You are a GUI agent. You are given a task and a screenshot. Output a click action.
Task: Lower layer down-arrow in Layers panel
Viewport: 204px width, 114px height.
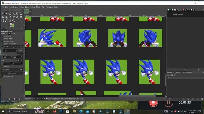[x=179, y=99]
